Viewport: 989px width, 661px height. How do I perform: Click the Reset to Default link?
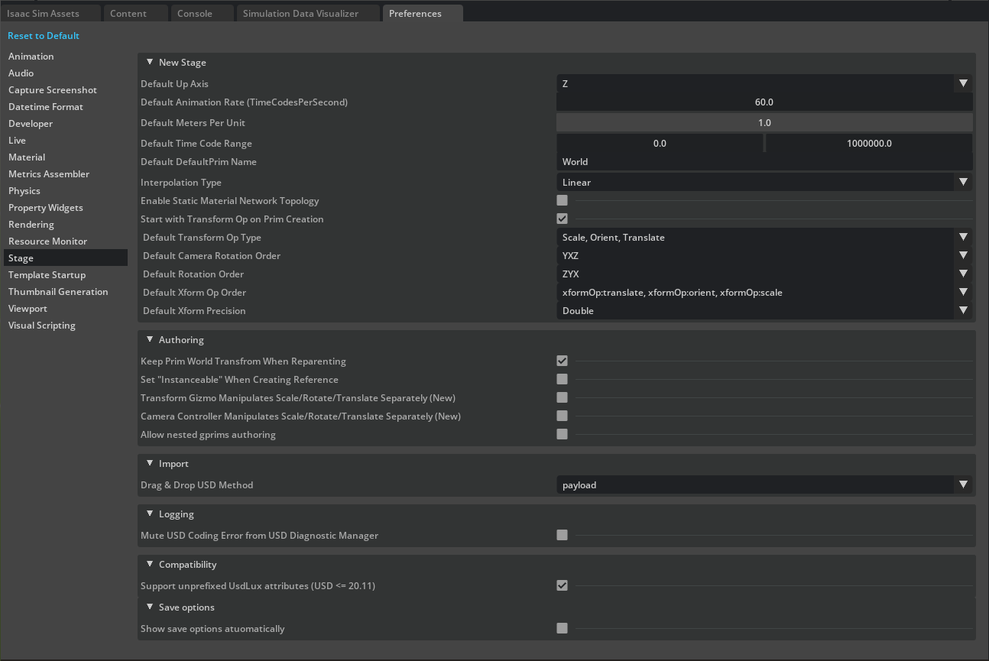(44, 35)
